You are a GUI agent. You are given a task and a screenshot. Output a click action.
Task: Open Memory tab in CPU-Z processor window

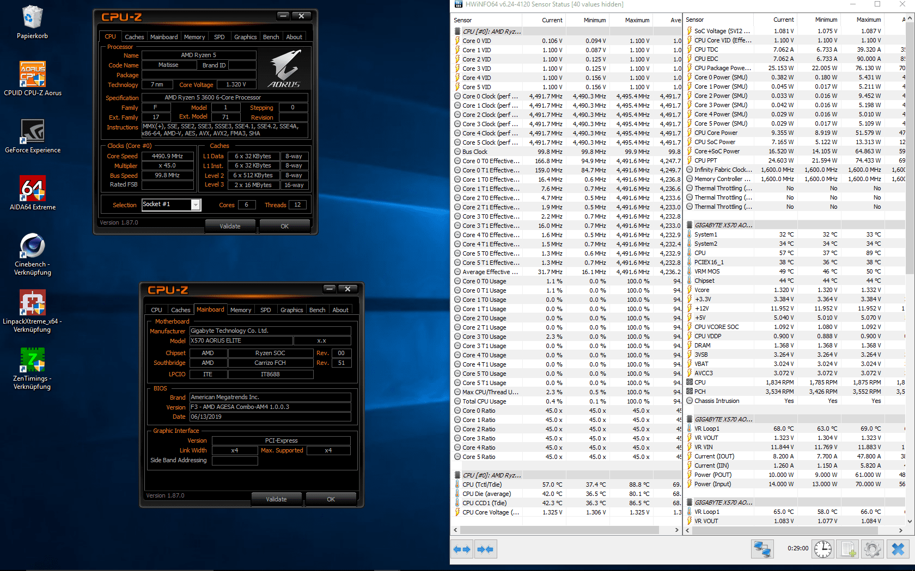[194, 37]
